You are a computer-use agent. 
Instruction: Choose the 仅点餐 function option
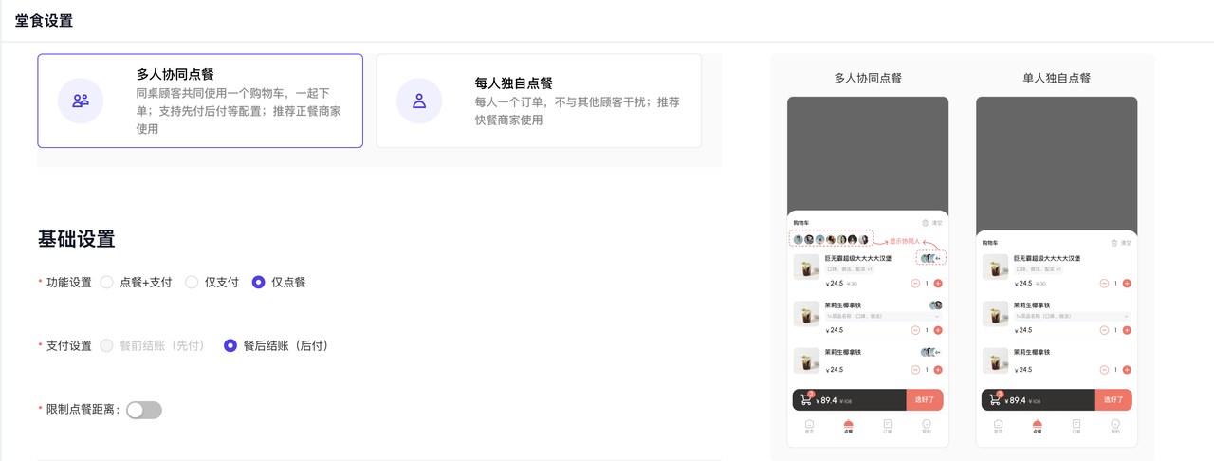point(279,283)
